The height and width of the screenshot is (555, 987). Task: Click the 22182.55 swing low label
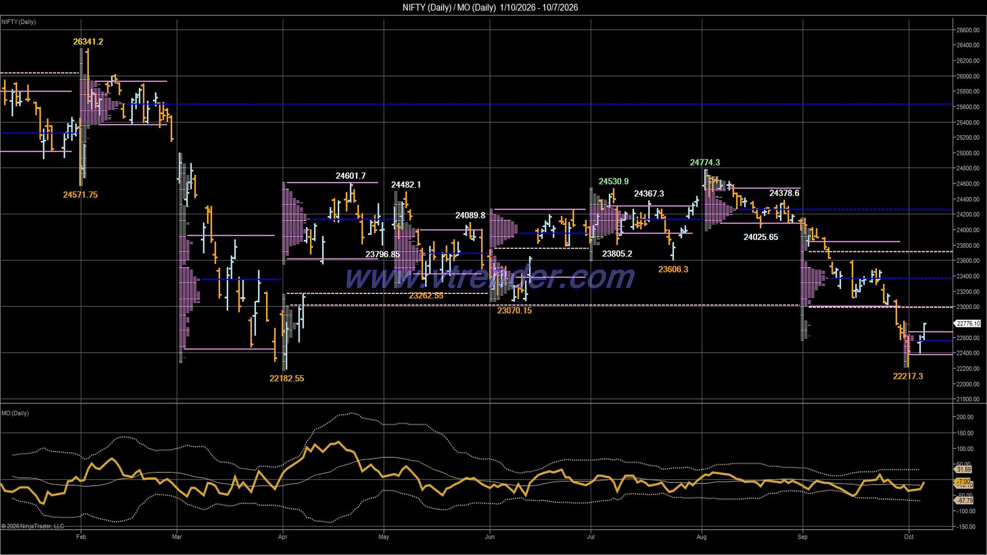(x=287, y=378)
